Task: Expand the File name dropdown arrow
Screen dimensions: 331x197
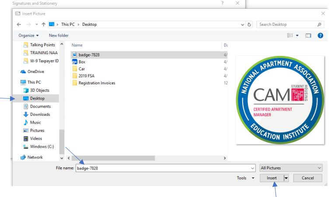Action: (252, 168)
